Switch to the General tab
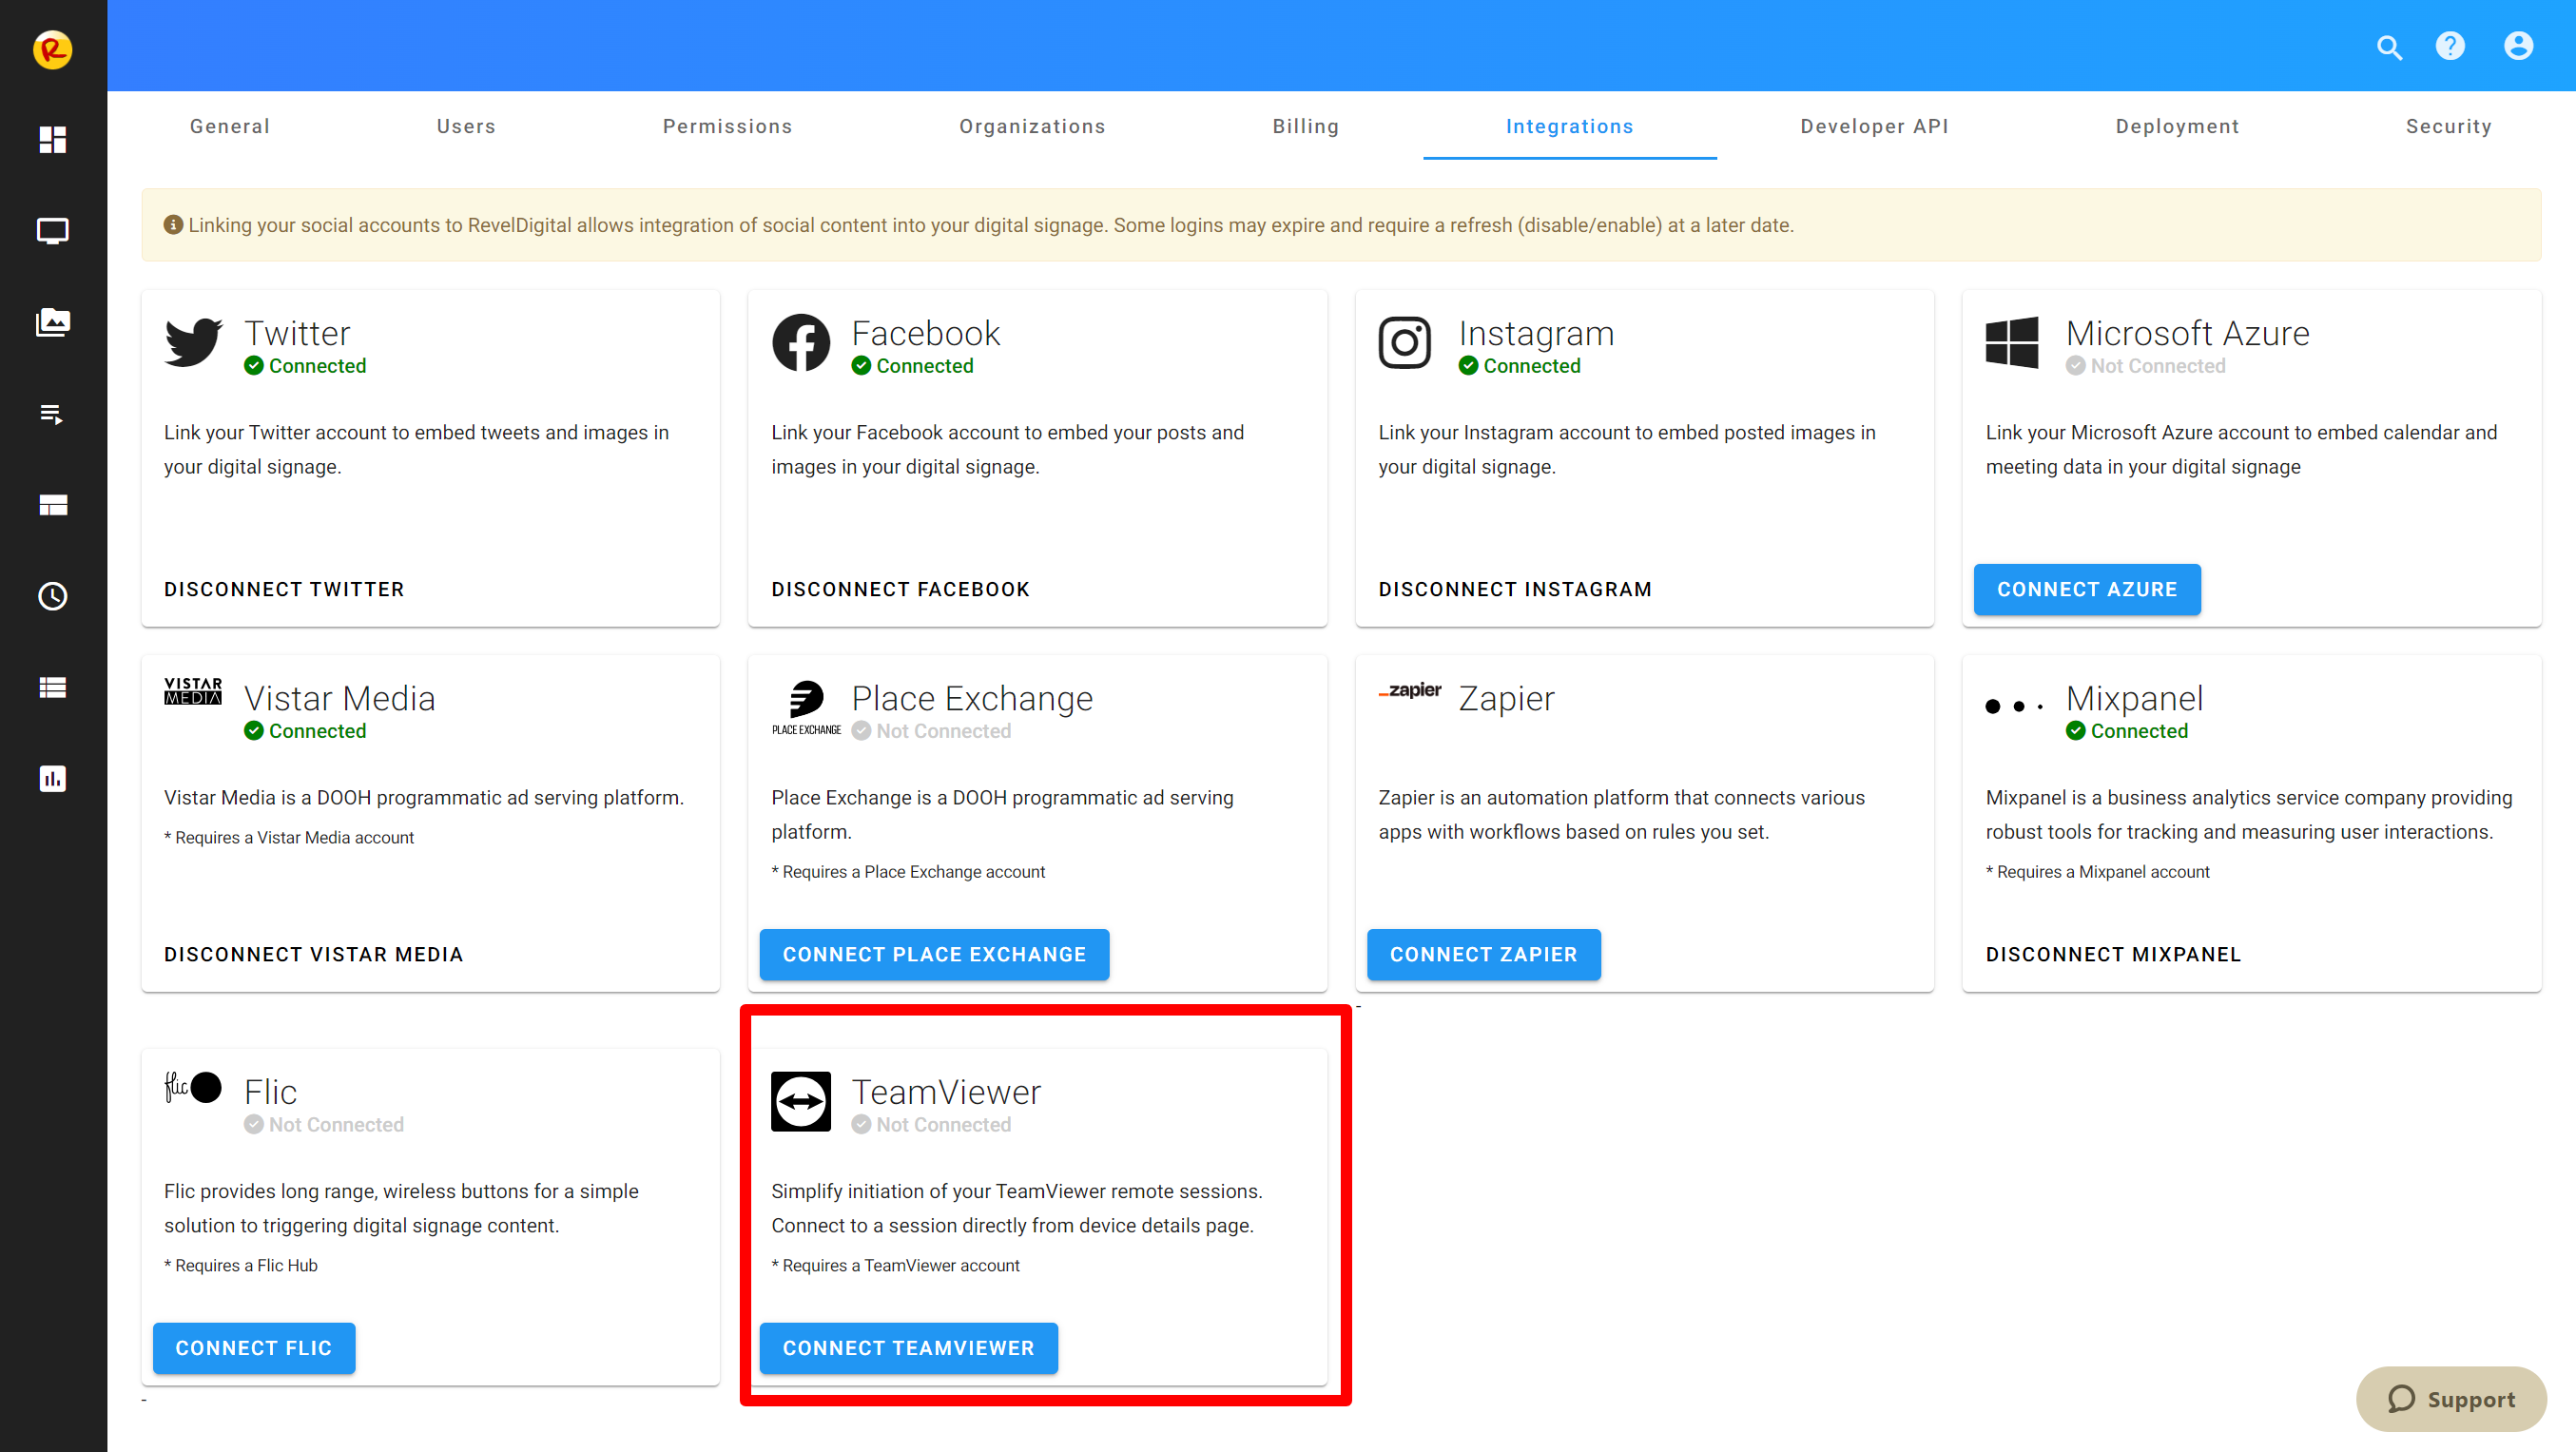This screenshot has height=1452, width=2576. pos(230,126)
